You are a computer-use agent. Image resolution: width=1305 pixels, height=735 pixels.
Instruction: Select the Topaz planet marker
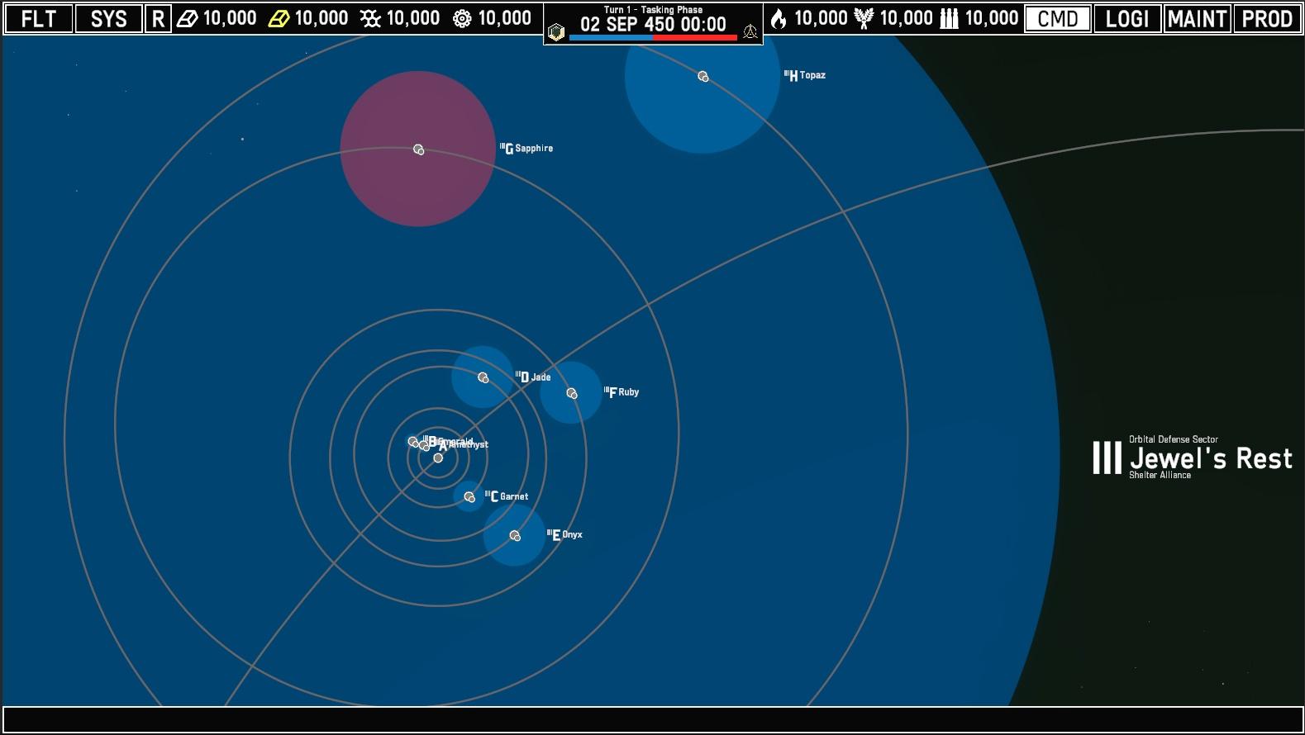pyautogui.click(x=703, y=77)
